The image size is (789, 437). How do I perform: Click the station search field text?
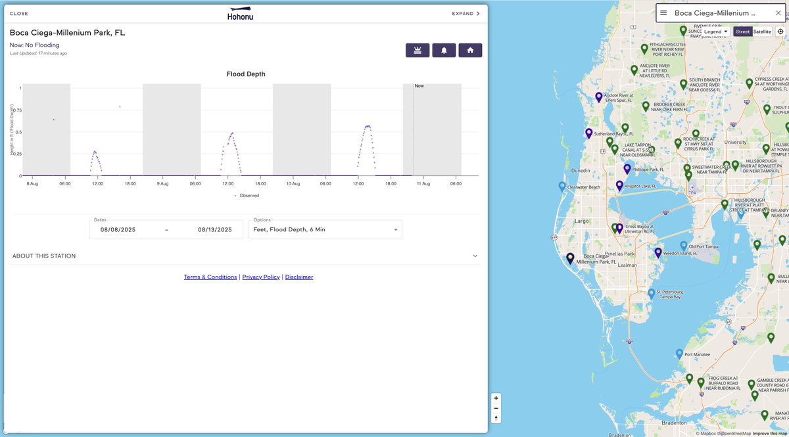[715, 13]
